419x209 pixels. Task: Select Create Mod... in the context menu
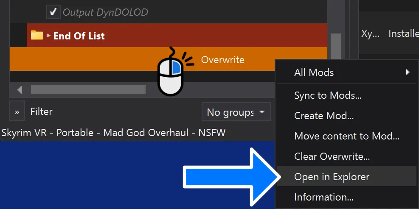pos(323,116)
